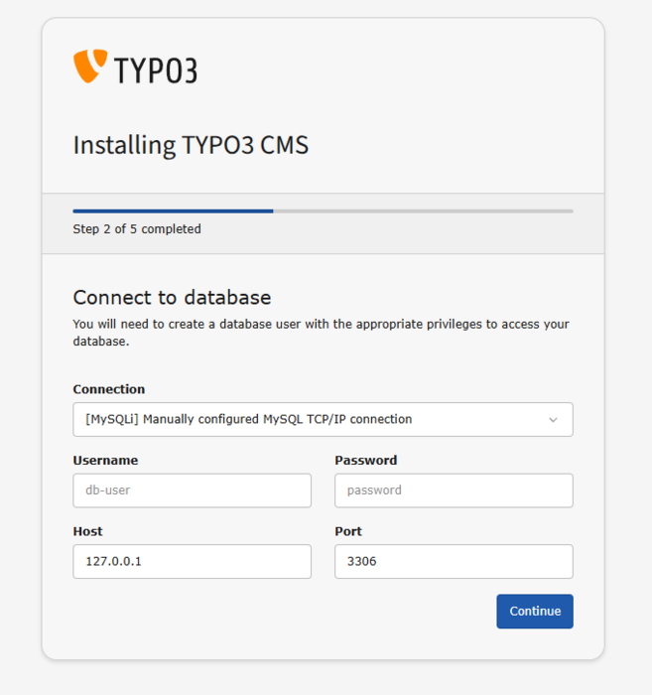Click the database user privileges description text

(x=322, y=333)
